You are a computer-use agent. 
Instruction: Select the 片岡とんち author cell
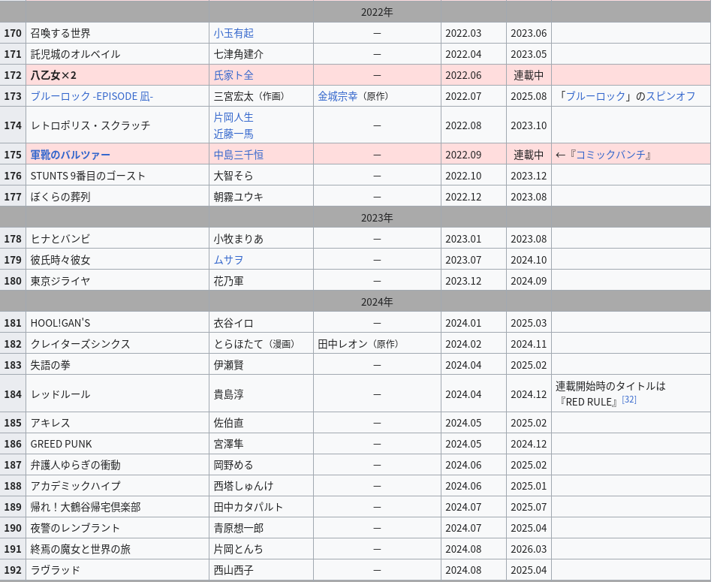261,549
